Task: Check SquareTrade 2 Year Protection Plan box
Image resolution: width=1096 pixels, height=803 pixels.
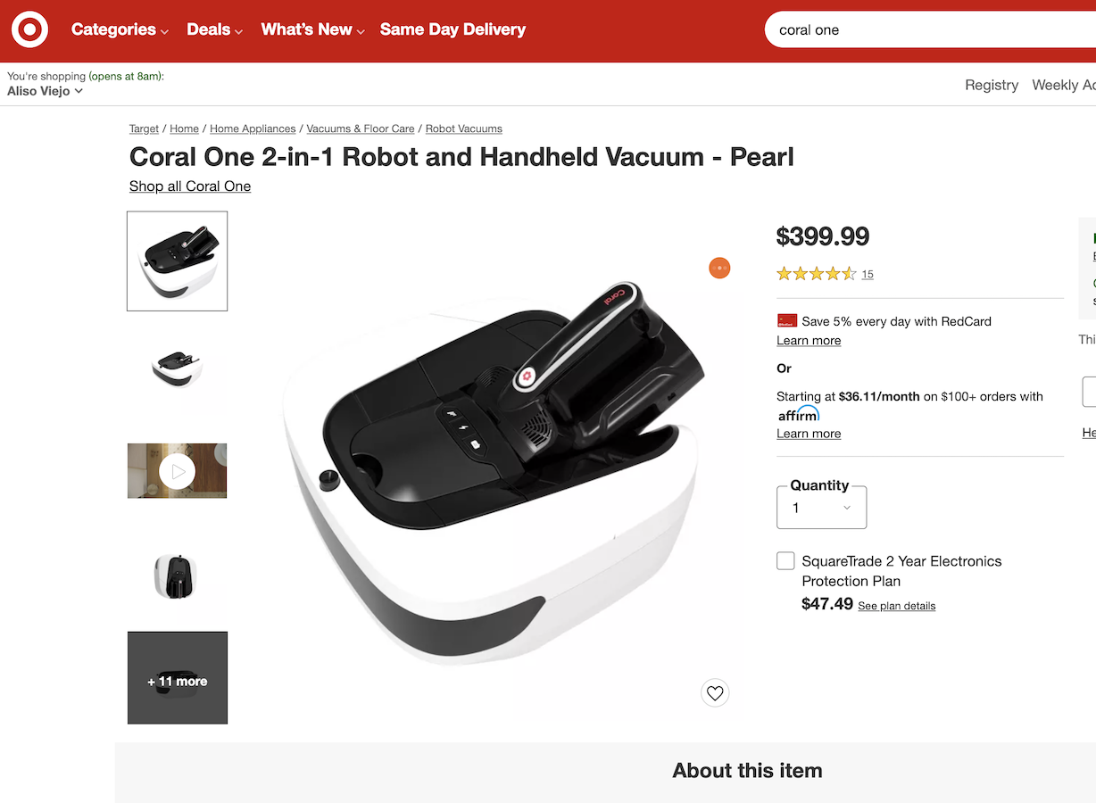Action: point(785,560)
